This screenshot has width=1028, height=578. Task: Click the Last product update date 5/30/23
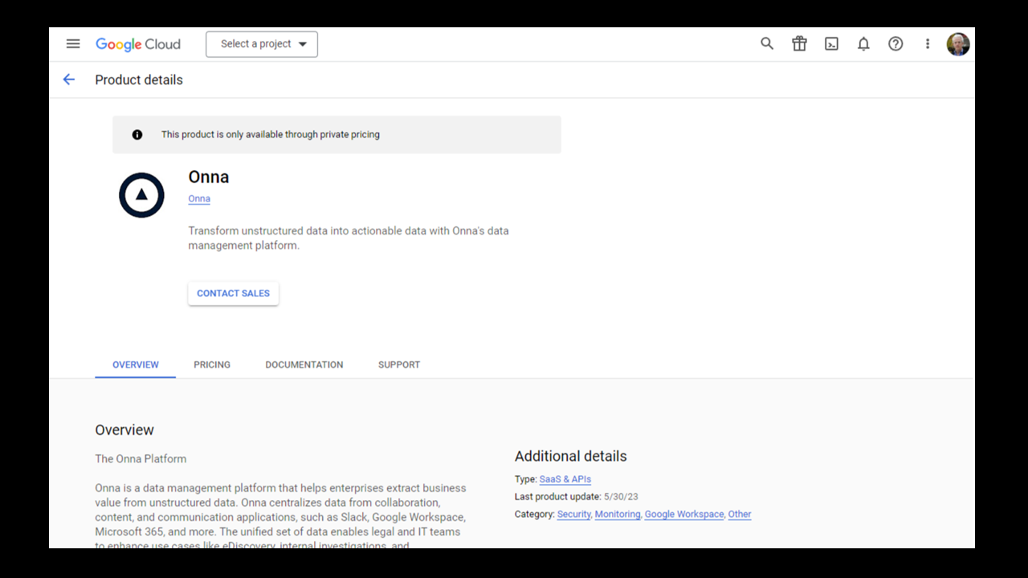[x=621, y=497]
